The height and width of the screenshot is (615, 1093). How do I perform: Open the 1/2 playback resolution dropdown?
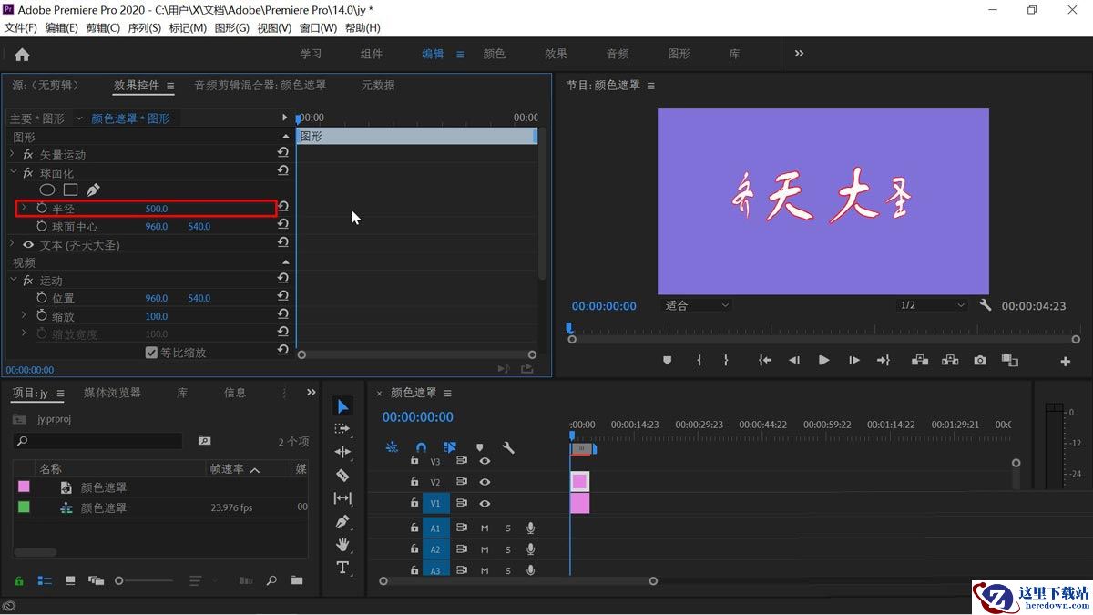point(932,305)
